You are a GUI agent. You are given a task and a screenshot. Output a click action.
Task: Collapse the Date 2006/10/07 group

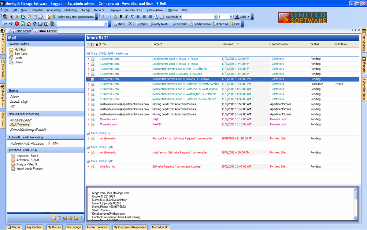click(x=88, y=147)
